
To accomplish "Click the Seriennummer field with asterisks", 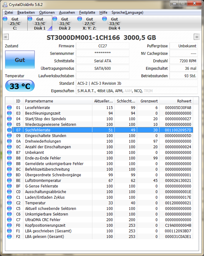I will coord(103,53).
